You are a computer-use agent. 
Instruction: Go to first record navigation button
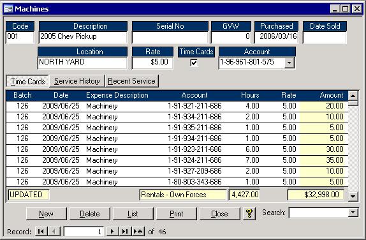[41, 232]
